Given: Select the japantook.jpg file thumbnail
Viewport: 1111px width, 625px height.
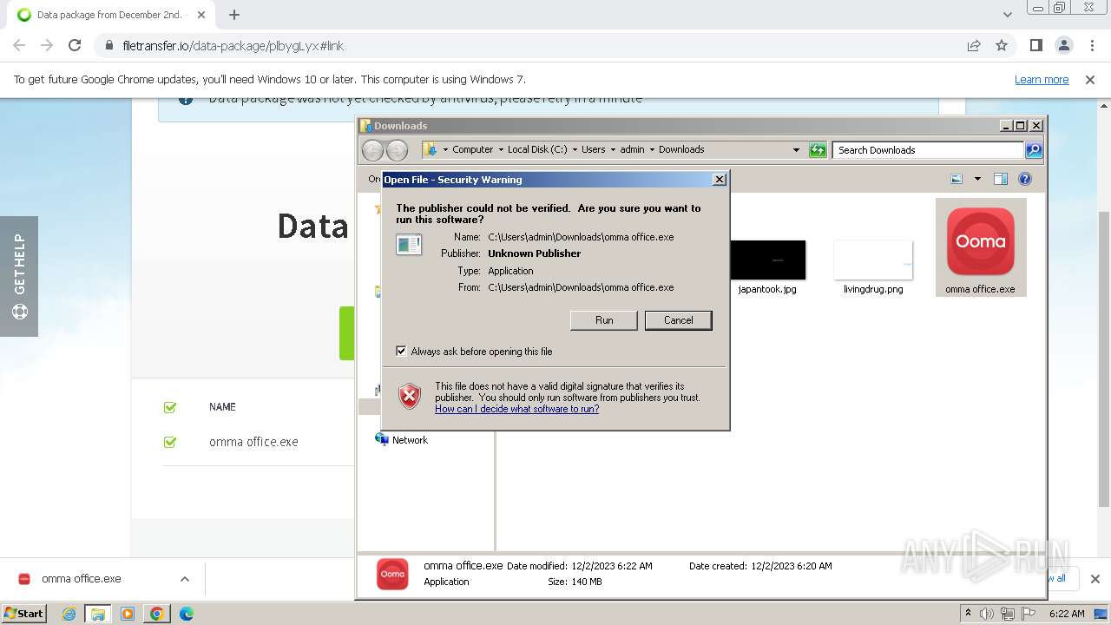Looking at the screenshot, I should pyautogui.click(x=767, y=260).
